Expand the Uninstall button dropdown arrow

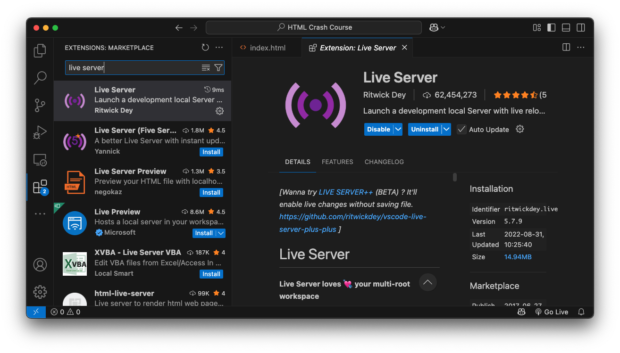[x=446, y=130]
